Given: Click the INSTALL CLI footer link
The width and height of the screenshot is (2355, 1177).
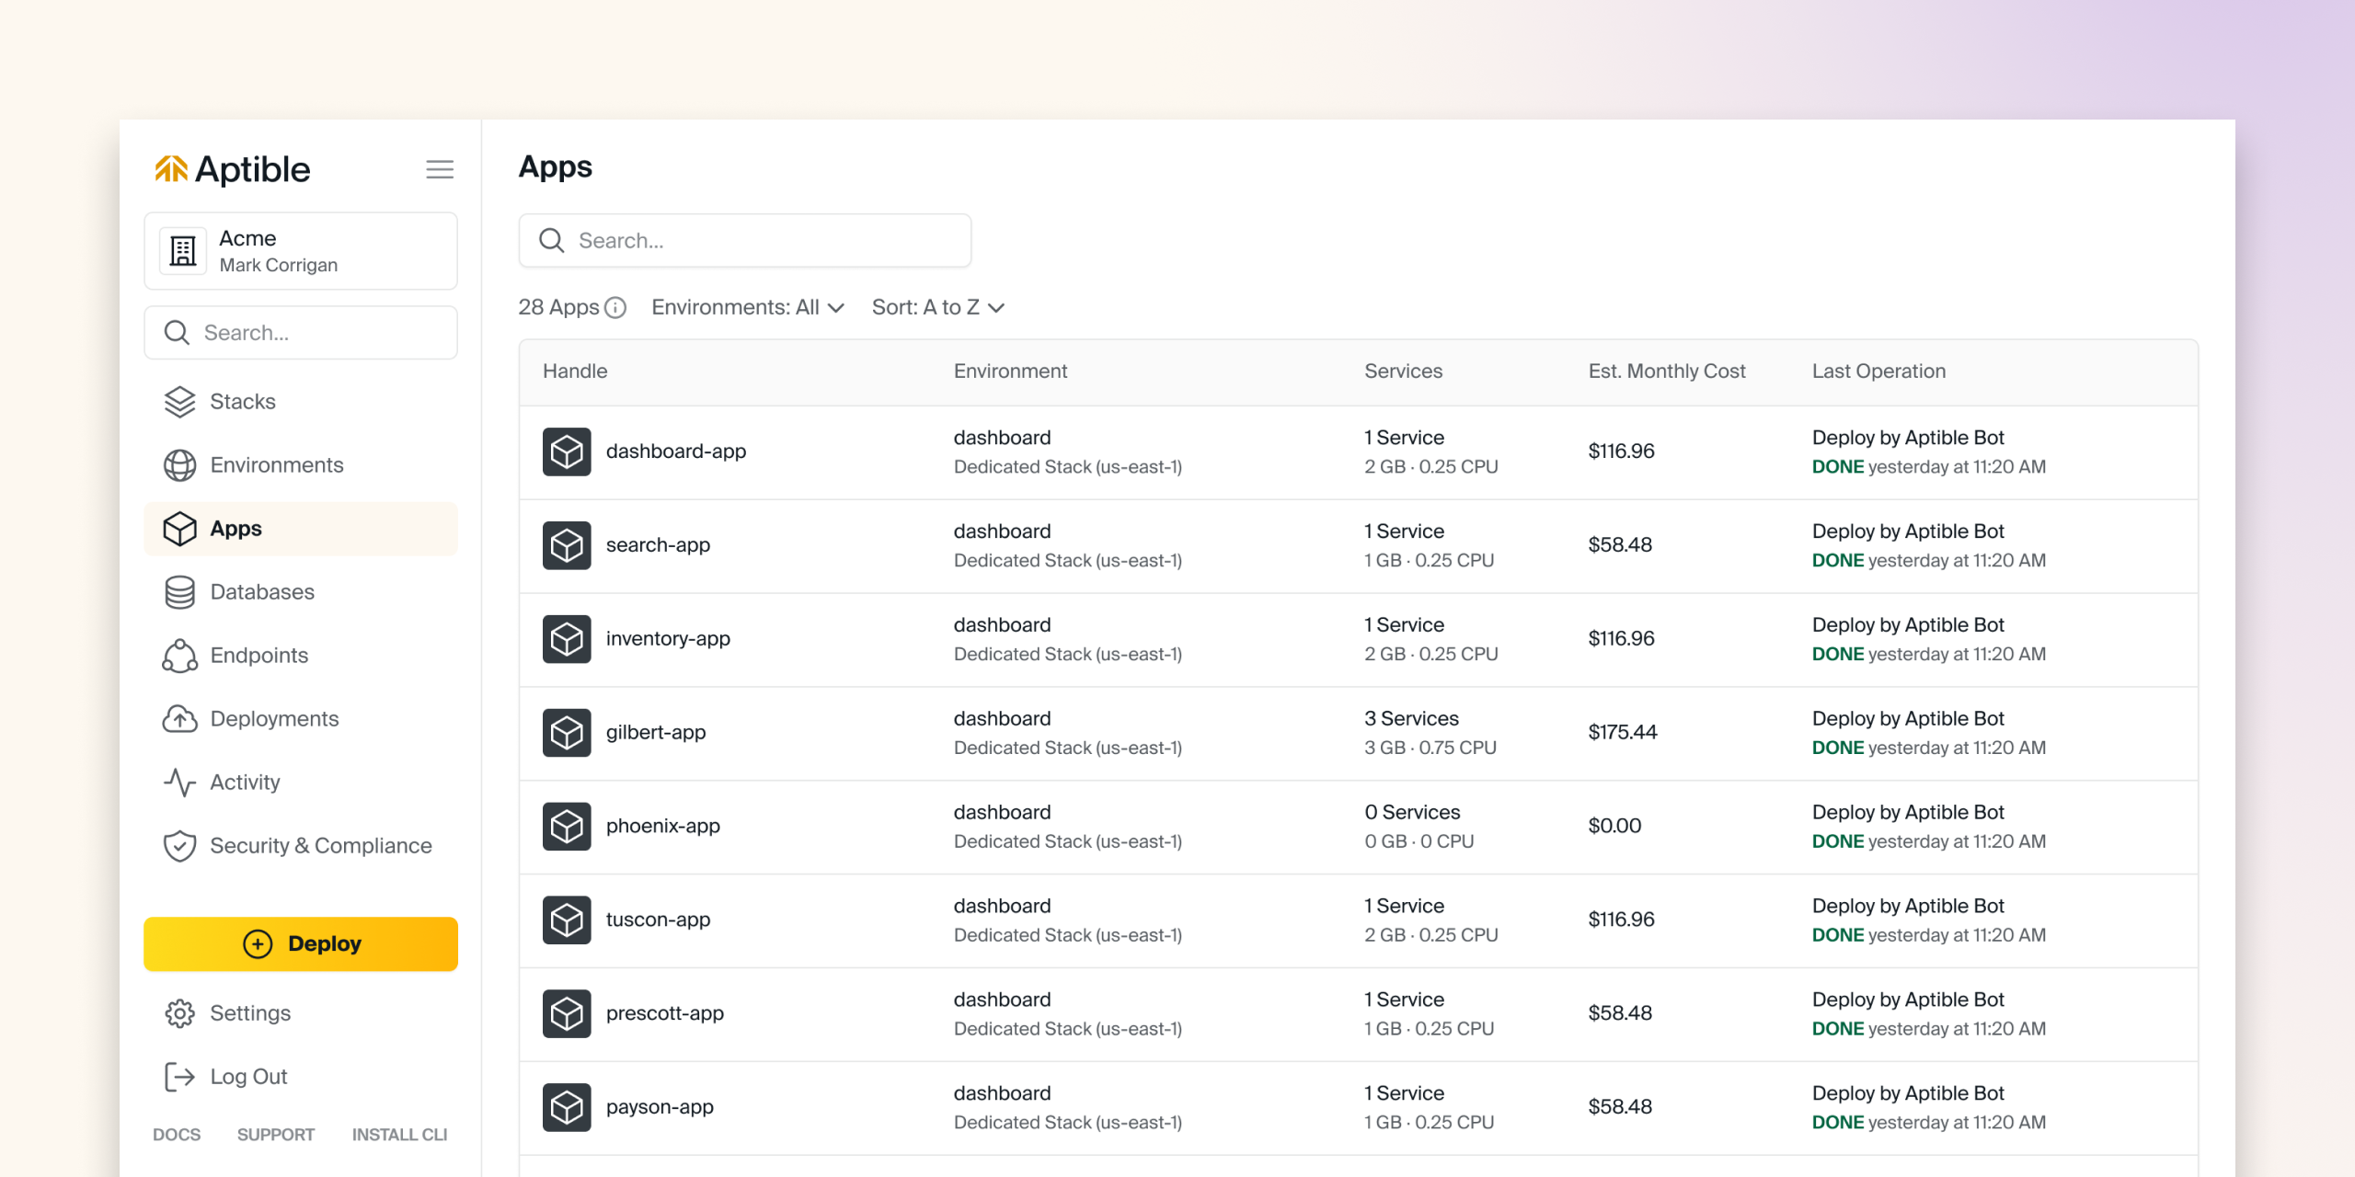Looking at the screenshot, I should pyautogui.click(x=399, y=1135).
